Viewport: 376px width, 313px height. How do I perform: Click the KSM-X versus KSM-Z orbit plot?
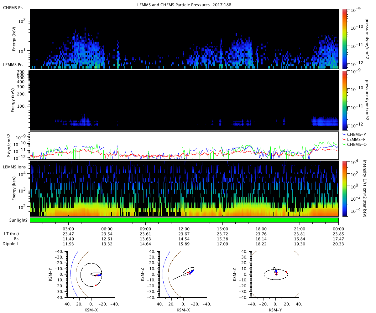coord(183,274)
